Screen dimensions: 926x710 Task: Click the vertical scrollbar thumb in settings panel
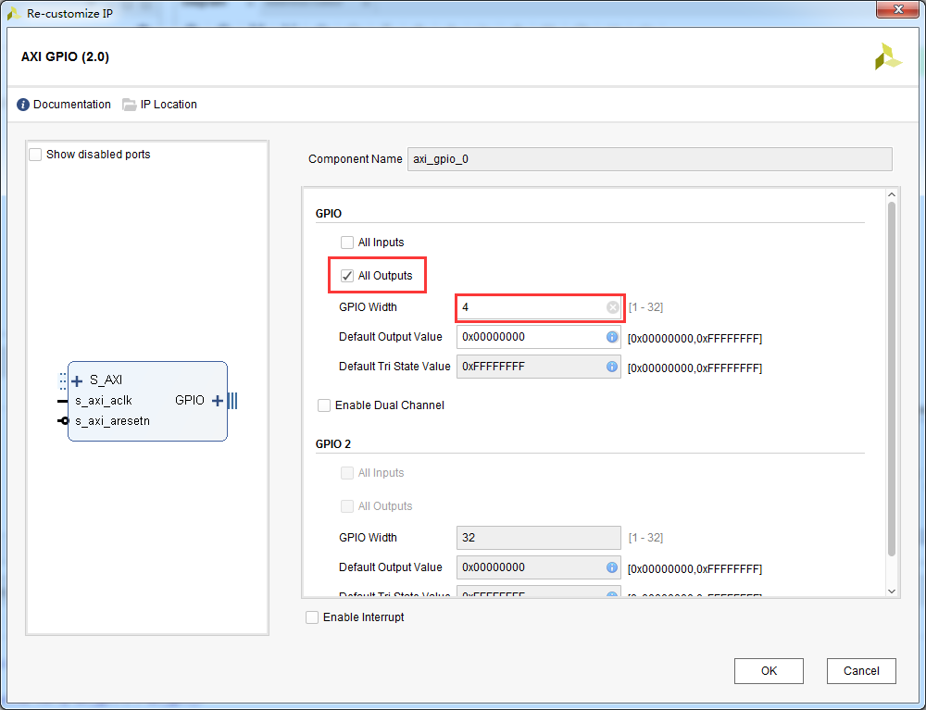(892, 379)
